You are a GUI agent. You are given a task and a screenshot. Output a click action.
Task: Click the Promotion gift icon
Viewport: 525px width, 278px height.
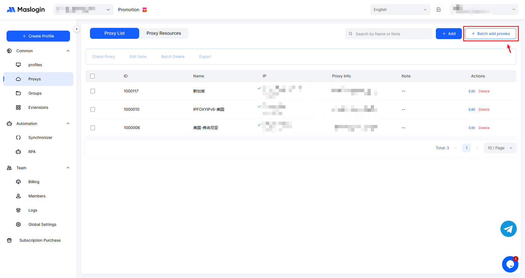click(x=145, y=10)
